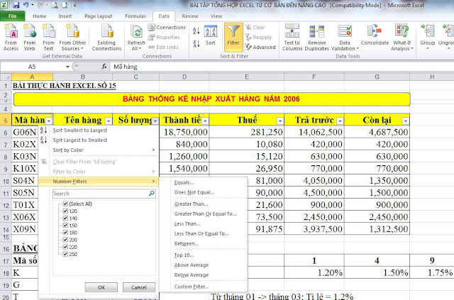Click OK in the filter menu
454x300 pixels.
point(101,287)
